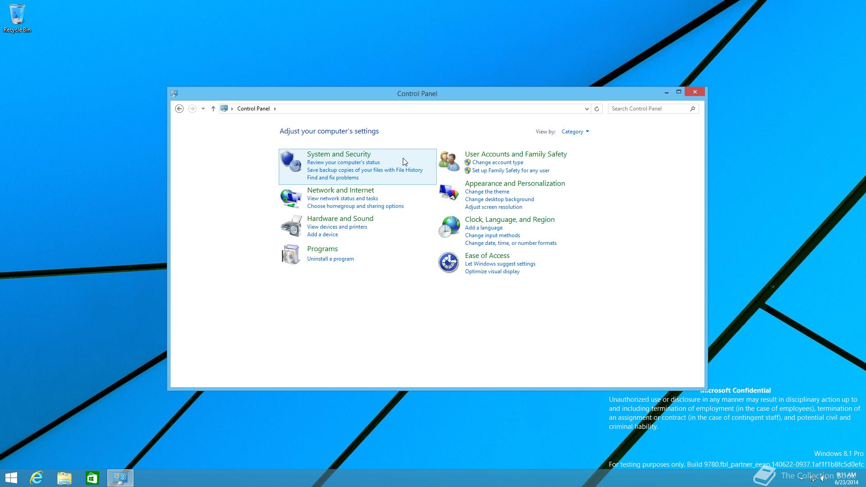Expand the recent locations dropdown arrow
This screenshot has width=866, height=487.
[x=203, y=109]
